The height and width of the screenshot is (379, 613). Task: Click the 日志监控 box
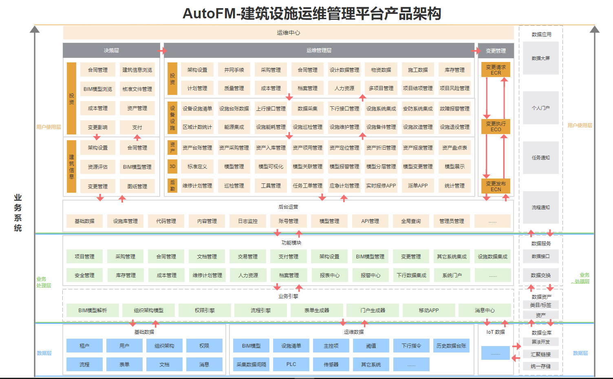[x=248, y=221]
